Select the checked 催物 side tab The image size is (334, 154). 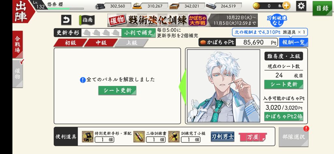(x=18, y=74)
